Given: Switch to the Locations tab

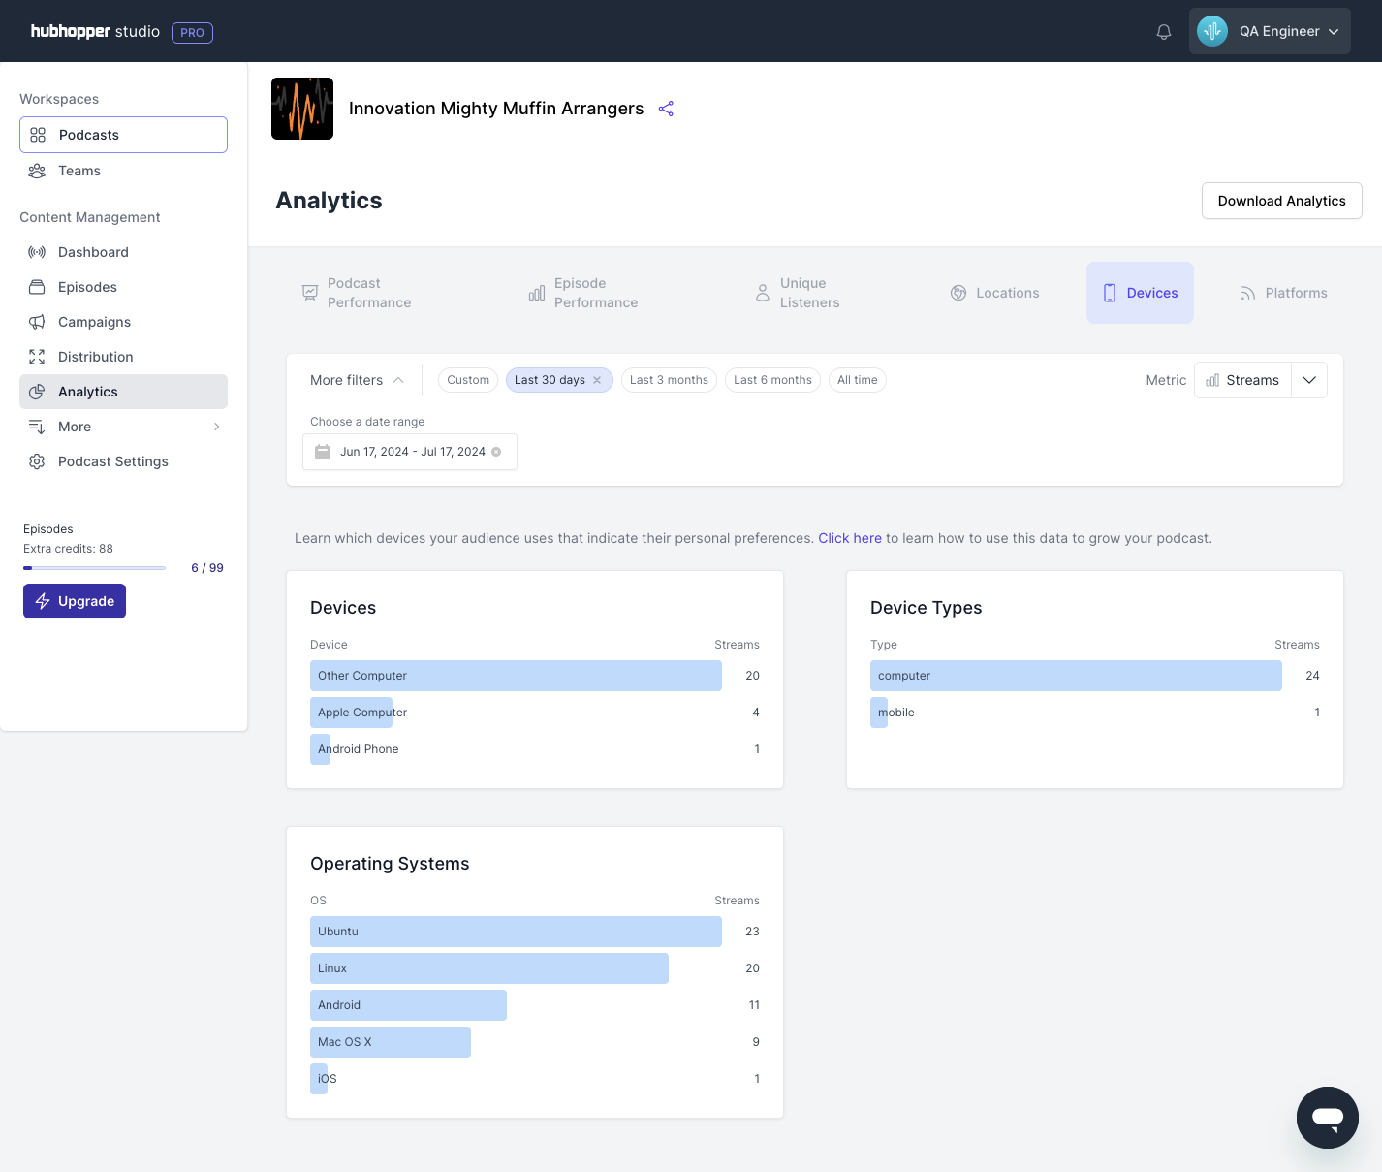Looking at the screenshot, I should click(995, 293).
